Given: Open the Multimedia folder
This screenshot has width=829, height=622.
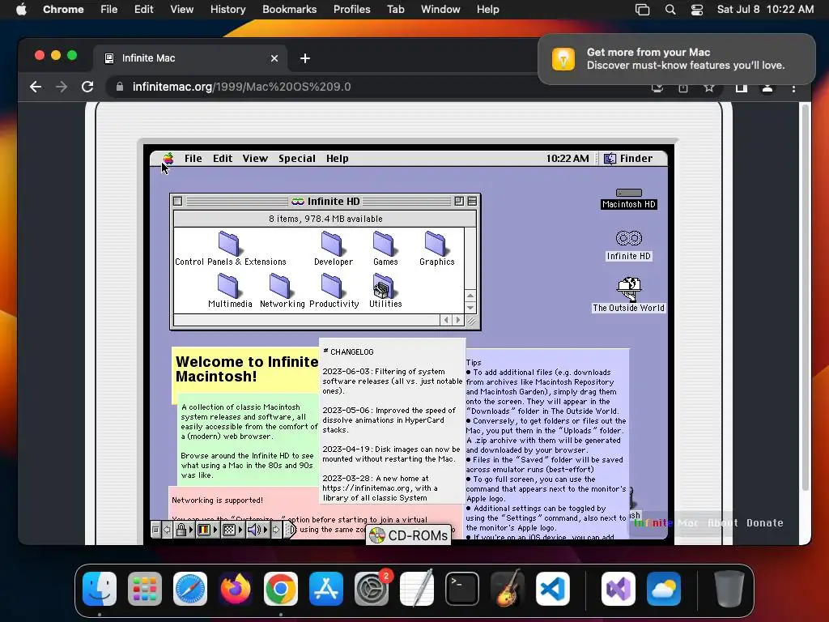Looking at the screenshot, I should pyautogui.click(x=229, y=291).
